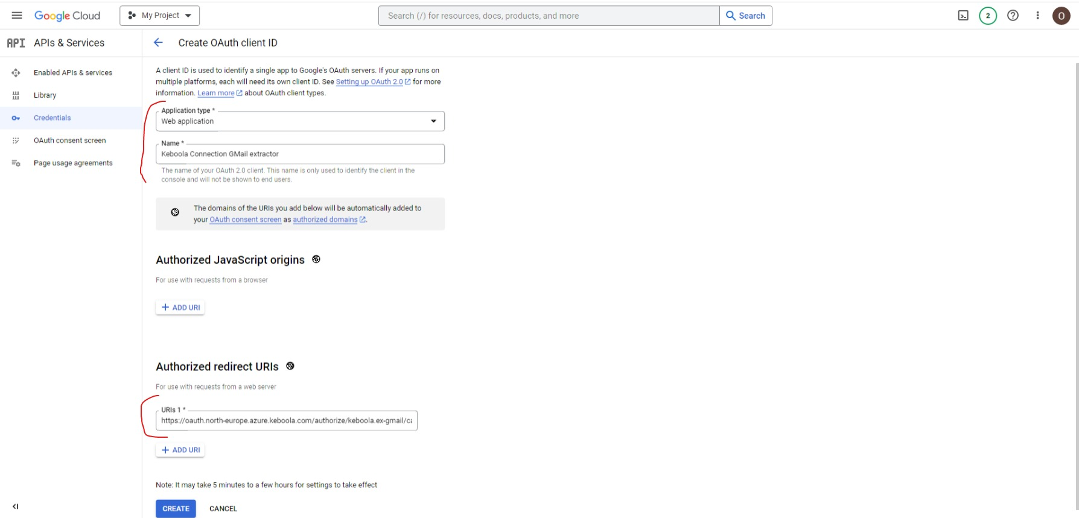This screenshot has height=518, width=1079.
Task: Click the Library grid icon
Action: tap(16, 95)
